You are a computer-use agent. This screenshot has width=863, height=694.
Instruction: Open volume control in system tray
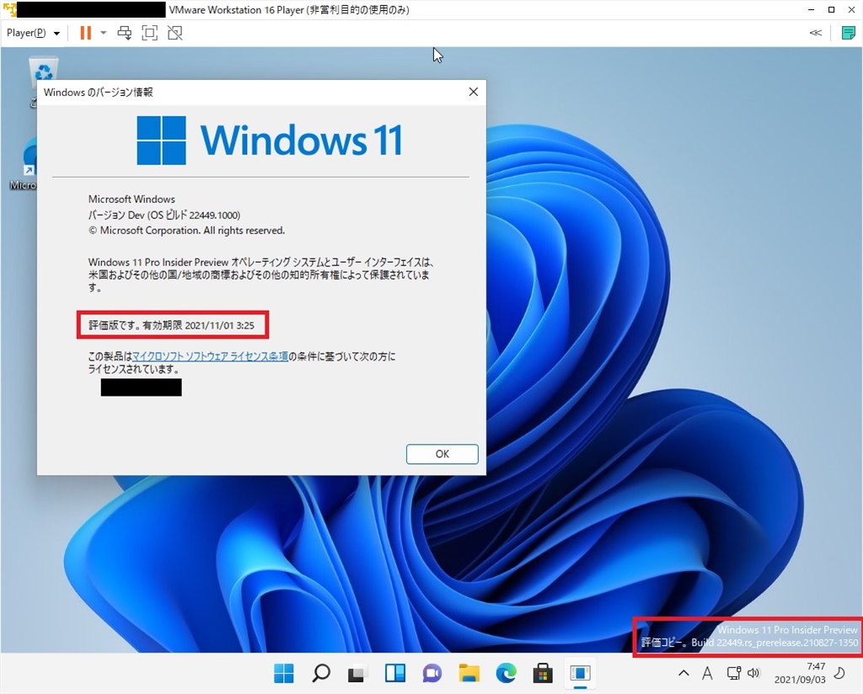tap(753, 673)
